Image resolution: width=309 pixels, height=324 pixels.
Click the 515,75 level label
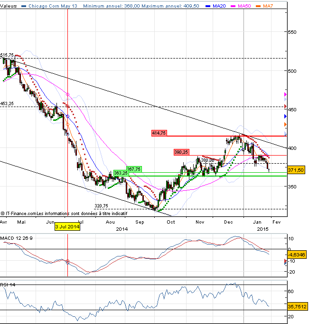(7, 55)
